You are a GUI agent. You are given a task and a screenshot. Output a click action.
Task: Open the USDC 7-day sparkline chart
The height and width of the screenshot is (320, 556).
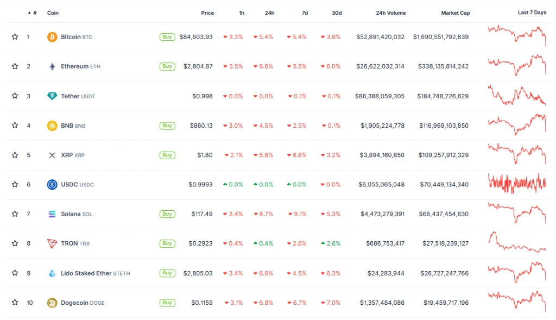(x=517, y=184)
